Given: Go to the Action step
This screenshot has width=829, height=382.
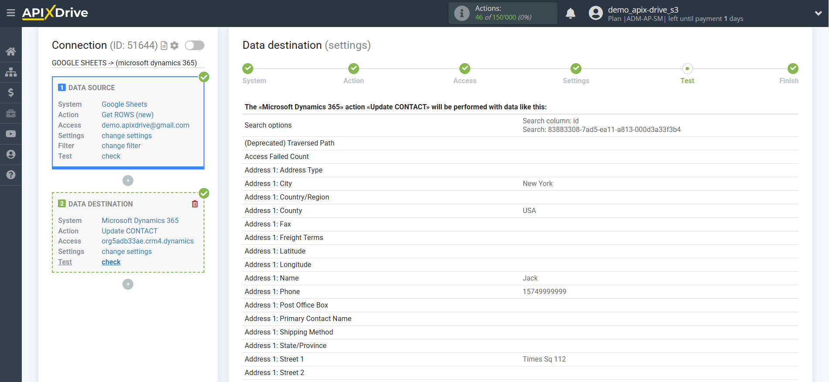Looking at the screenshot, I should (x=353, y=68).
